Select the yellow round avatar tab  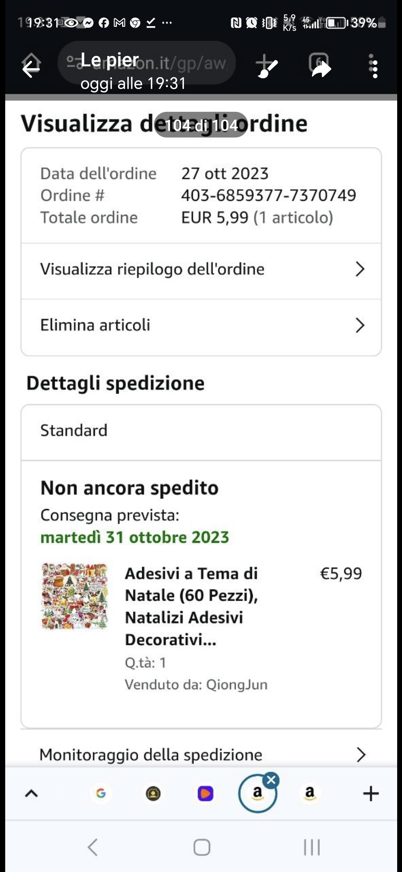point(153,793)
